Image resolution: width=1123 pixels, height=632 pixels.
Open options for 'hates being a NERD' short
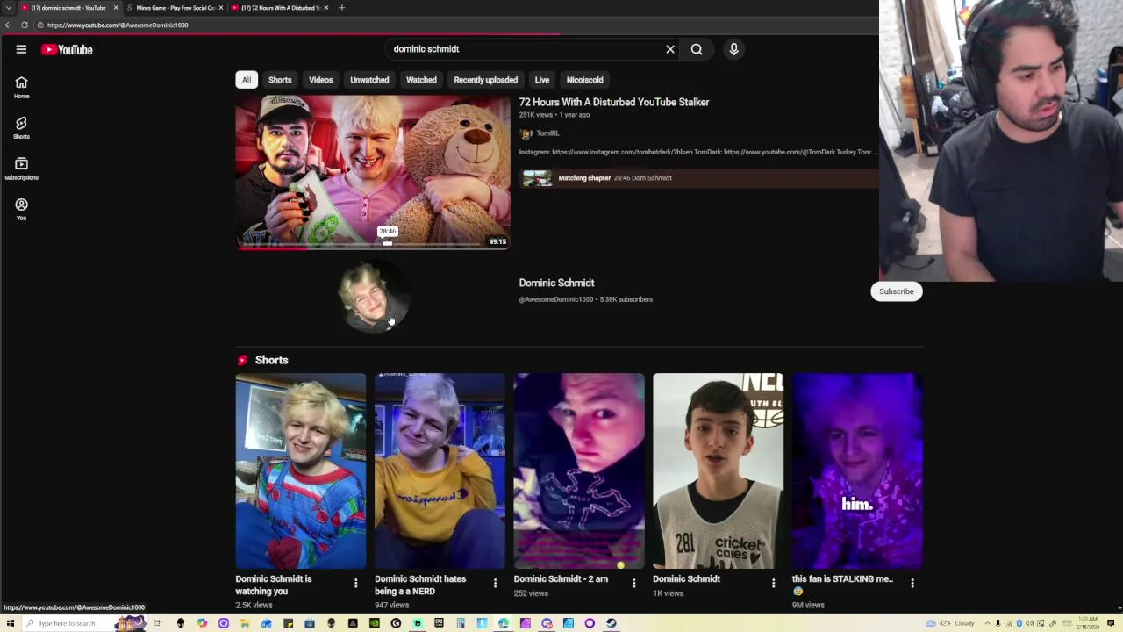(495, 583)
